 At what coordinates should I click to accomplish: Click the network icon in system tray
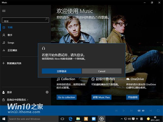[126, 119]
